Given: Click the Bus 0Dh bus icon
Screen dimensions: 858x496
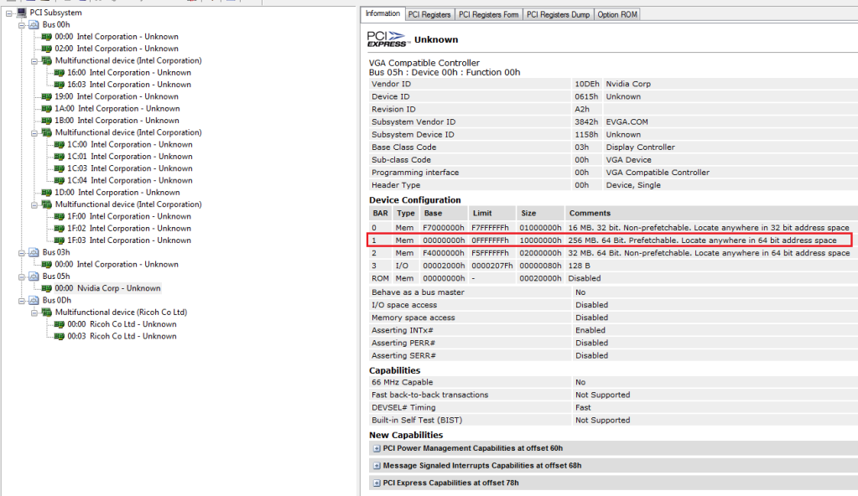Looking at the screenshot, I should coord(34,301).
